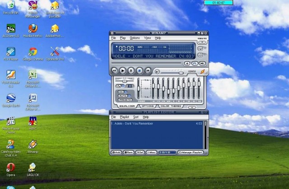Click the orange Winamp lightning bolt icon
The height and width of the screenshot is (189, 289).
(x=203, y=72)
